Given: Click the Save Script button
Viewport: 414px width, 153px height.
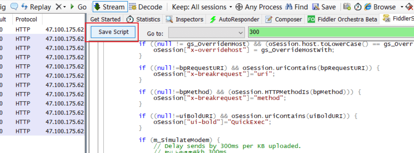Looking at the screenshot, I should click(113, 32).
